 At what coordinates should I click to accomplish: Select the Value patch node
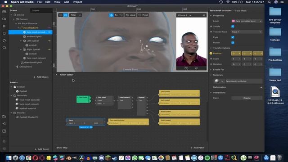click(x=86, y=122)
